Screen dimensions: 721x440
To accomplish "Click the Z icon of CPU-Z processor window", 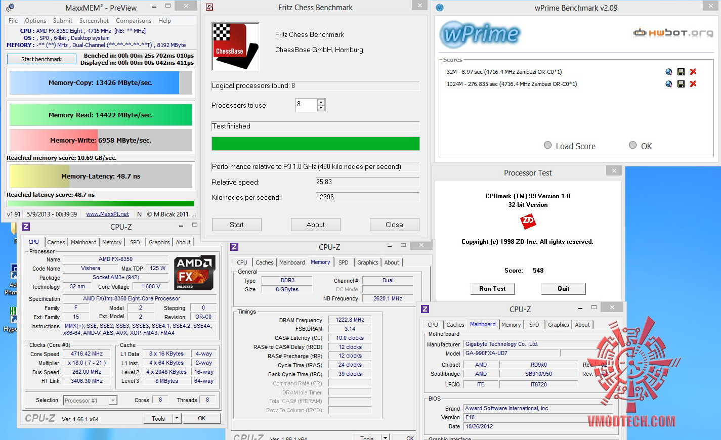I will tap(26, 227).
